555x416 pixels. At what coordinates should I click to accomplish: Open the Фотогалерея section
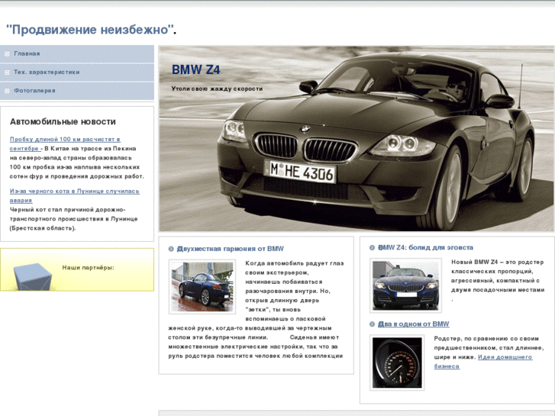[x=34, y=91]
